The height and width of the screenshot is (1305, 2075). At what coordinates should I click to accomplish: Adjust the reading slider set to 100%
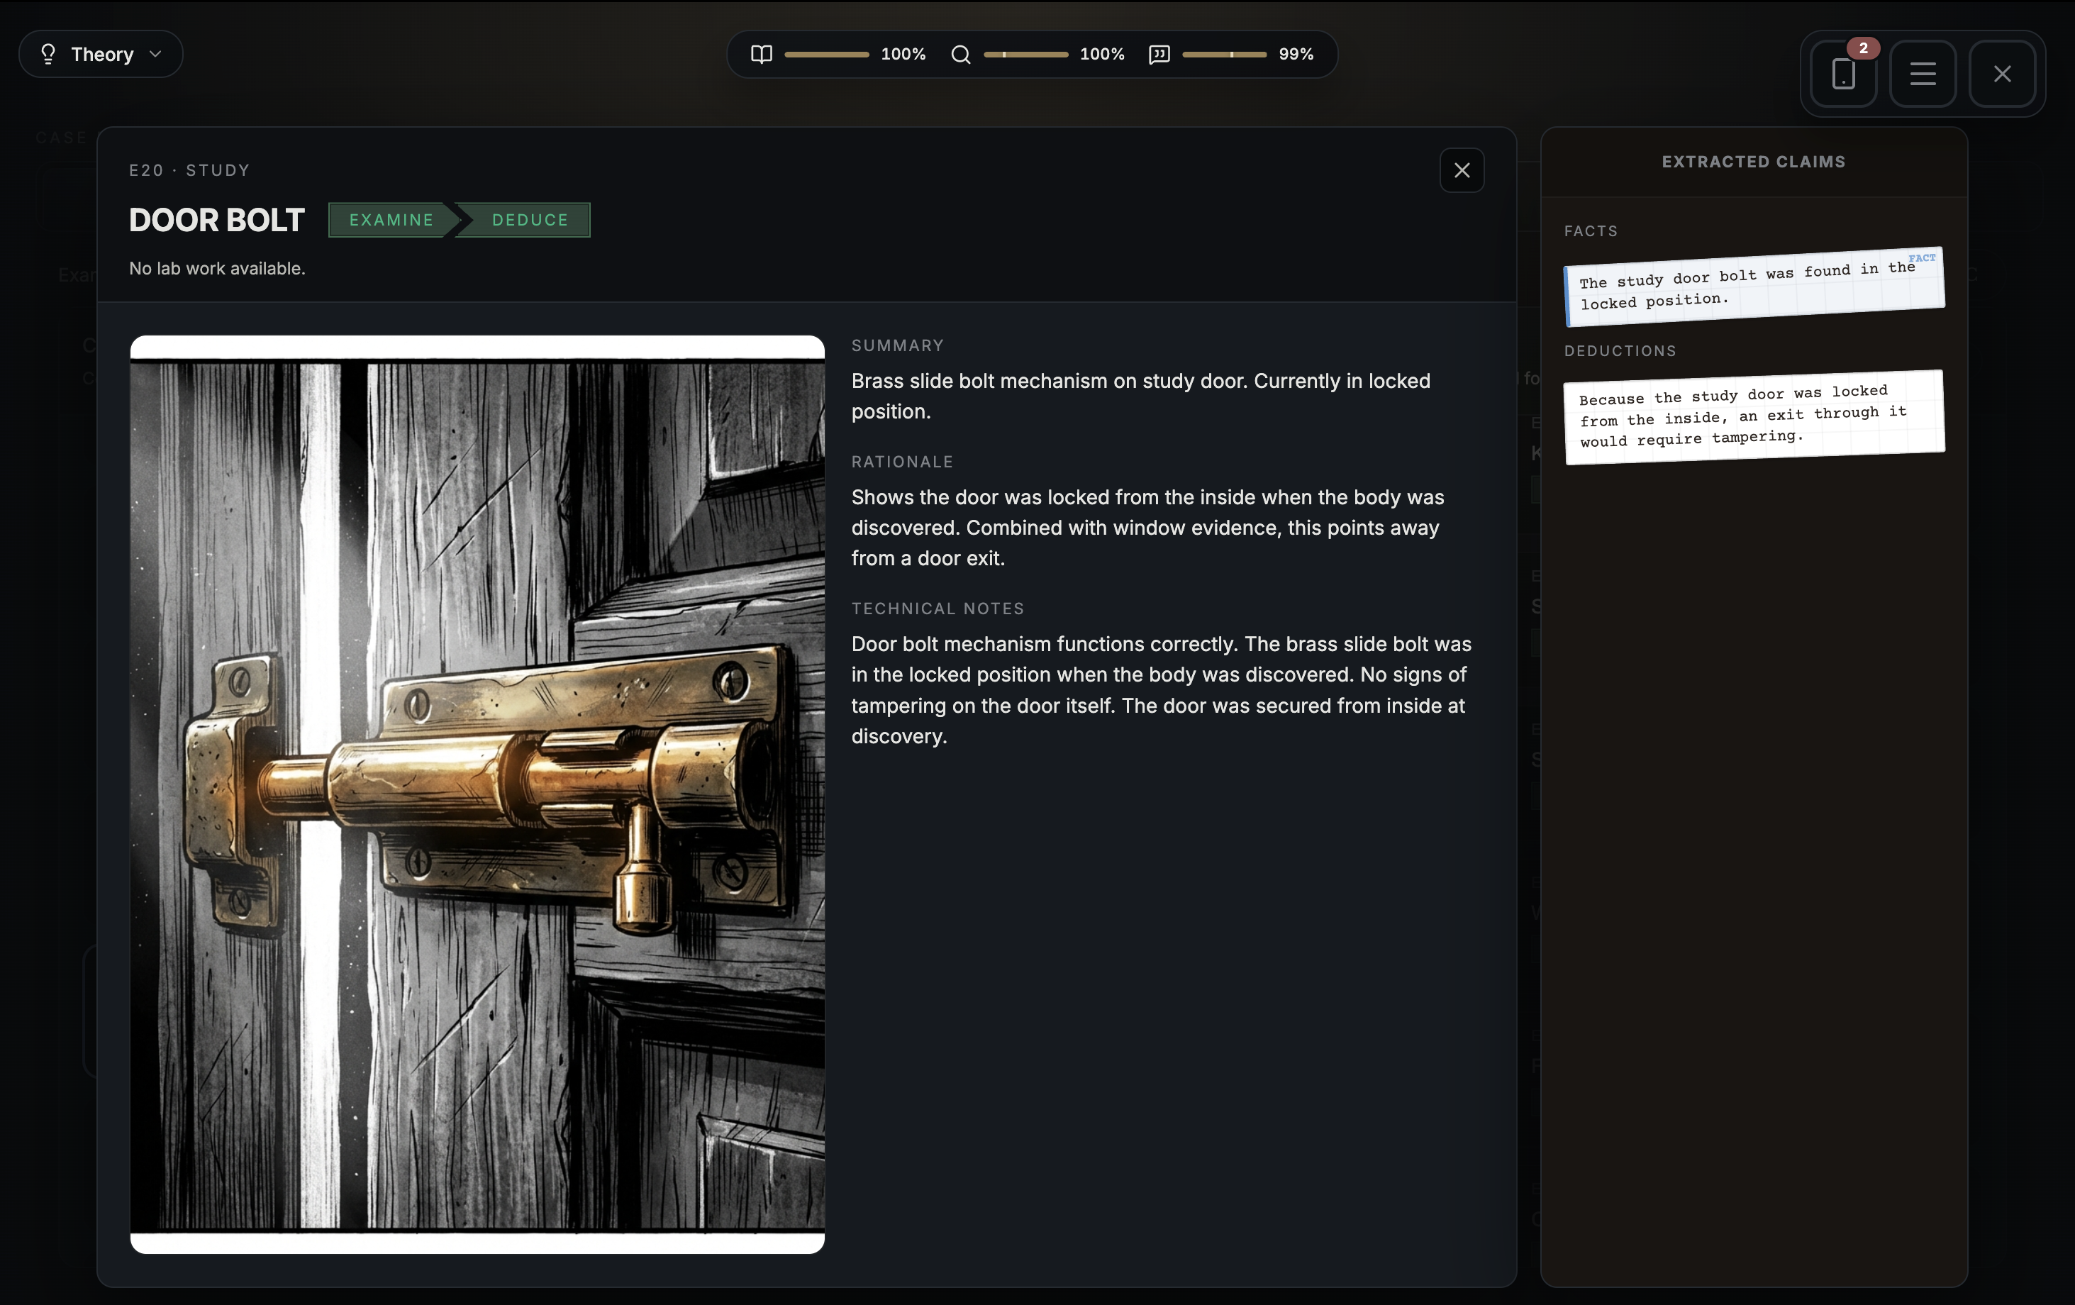(x=828, y=53)
